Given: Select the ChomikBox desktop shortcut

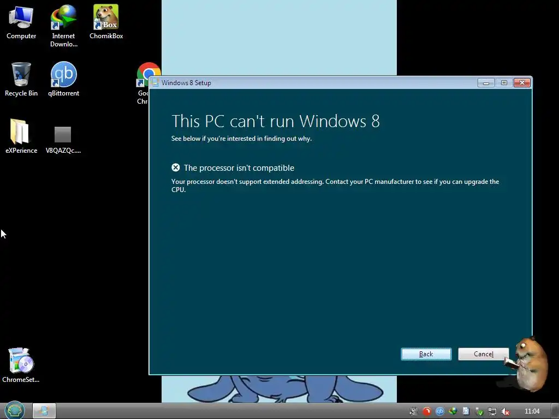Looking at the screenshot, I should click(106, 22).
